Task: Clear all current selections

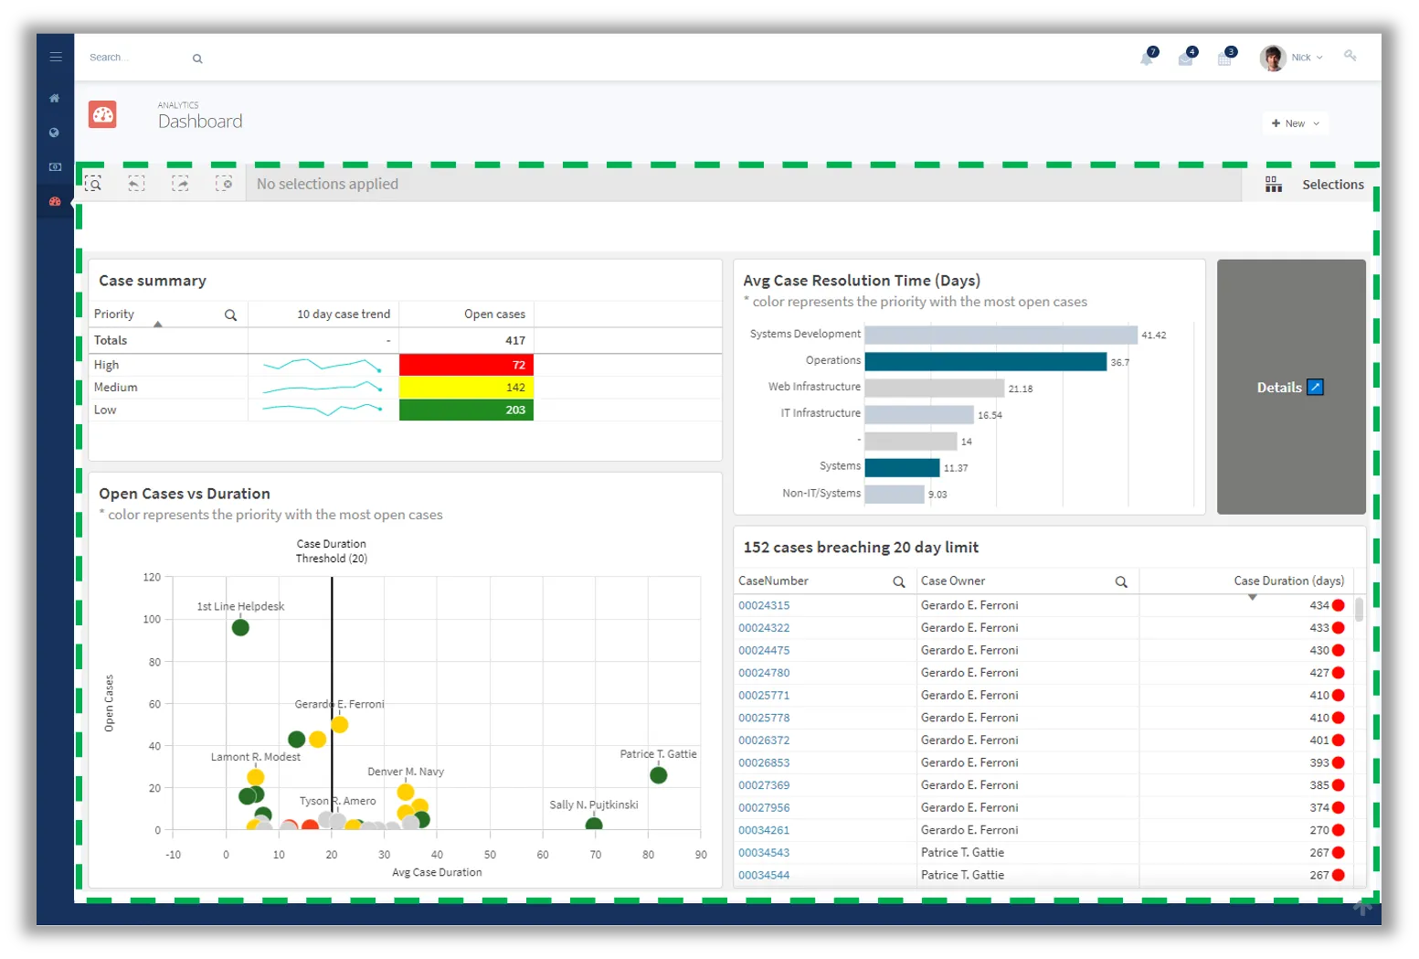Action: point(225,183)
